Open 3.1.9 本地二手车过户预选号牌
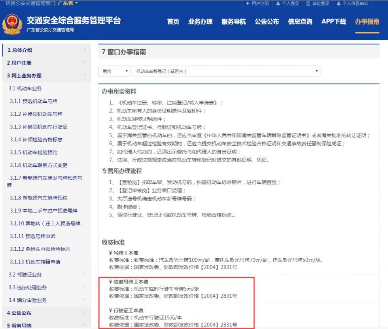Viewport: 388px width, 329px height. [x=44, y=211]
